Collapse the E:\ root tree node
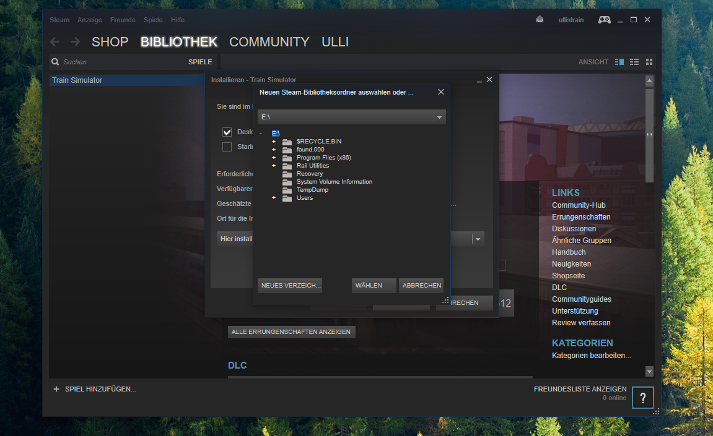The width and height of the screenshot is (713, 436). (261, 134)
